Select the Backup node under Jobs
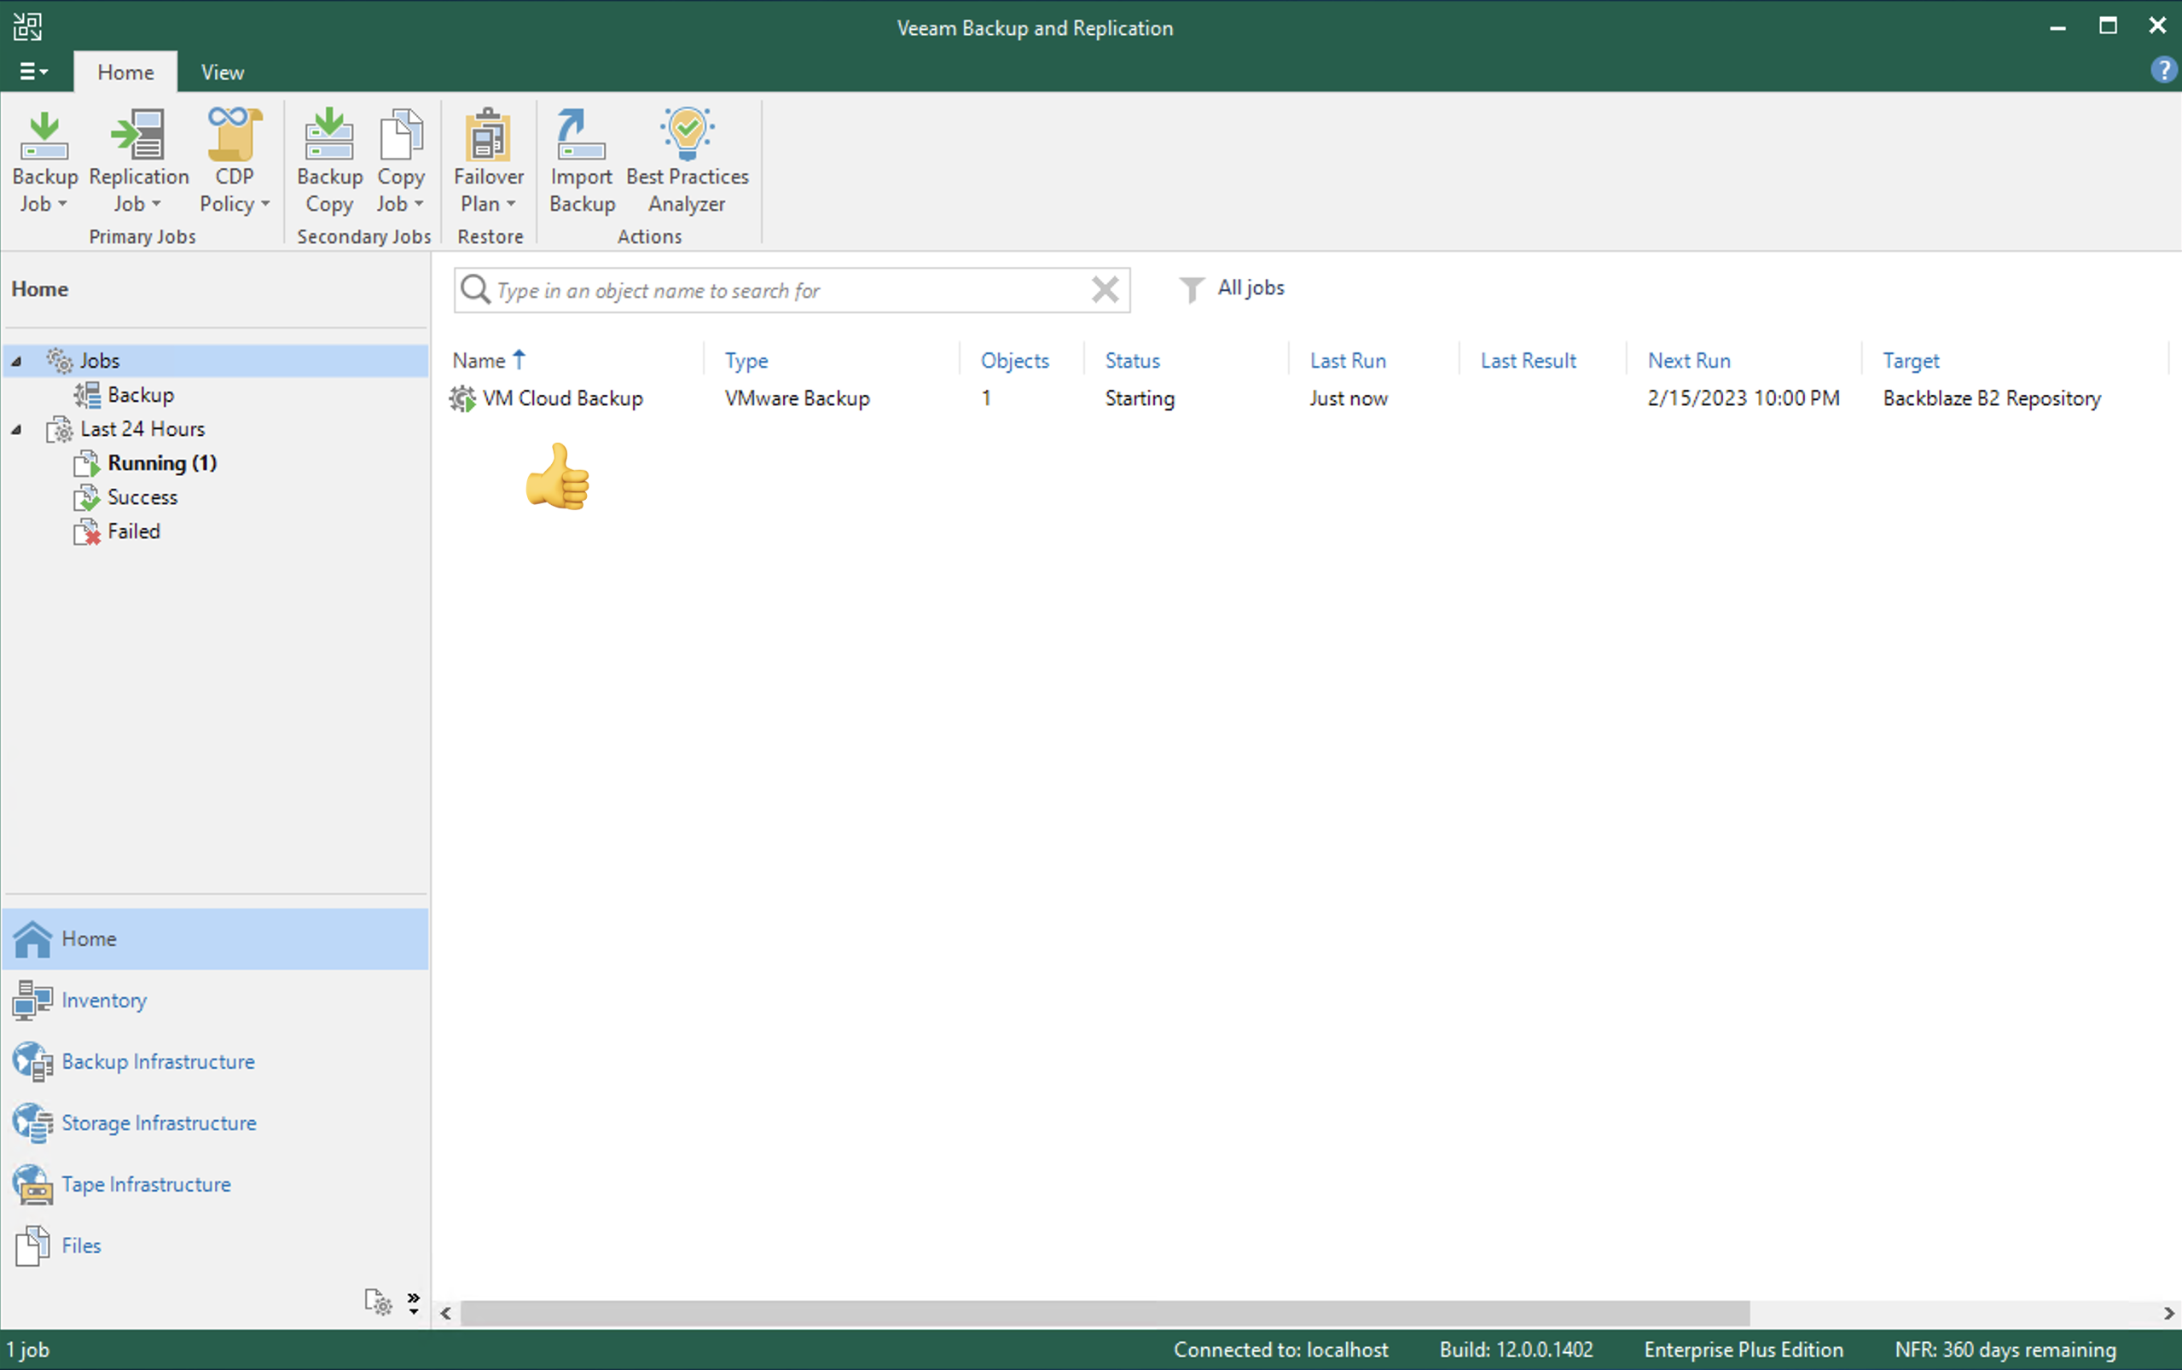 pyautogui.click(x=141, y=395)
